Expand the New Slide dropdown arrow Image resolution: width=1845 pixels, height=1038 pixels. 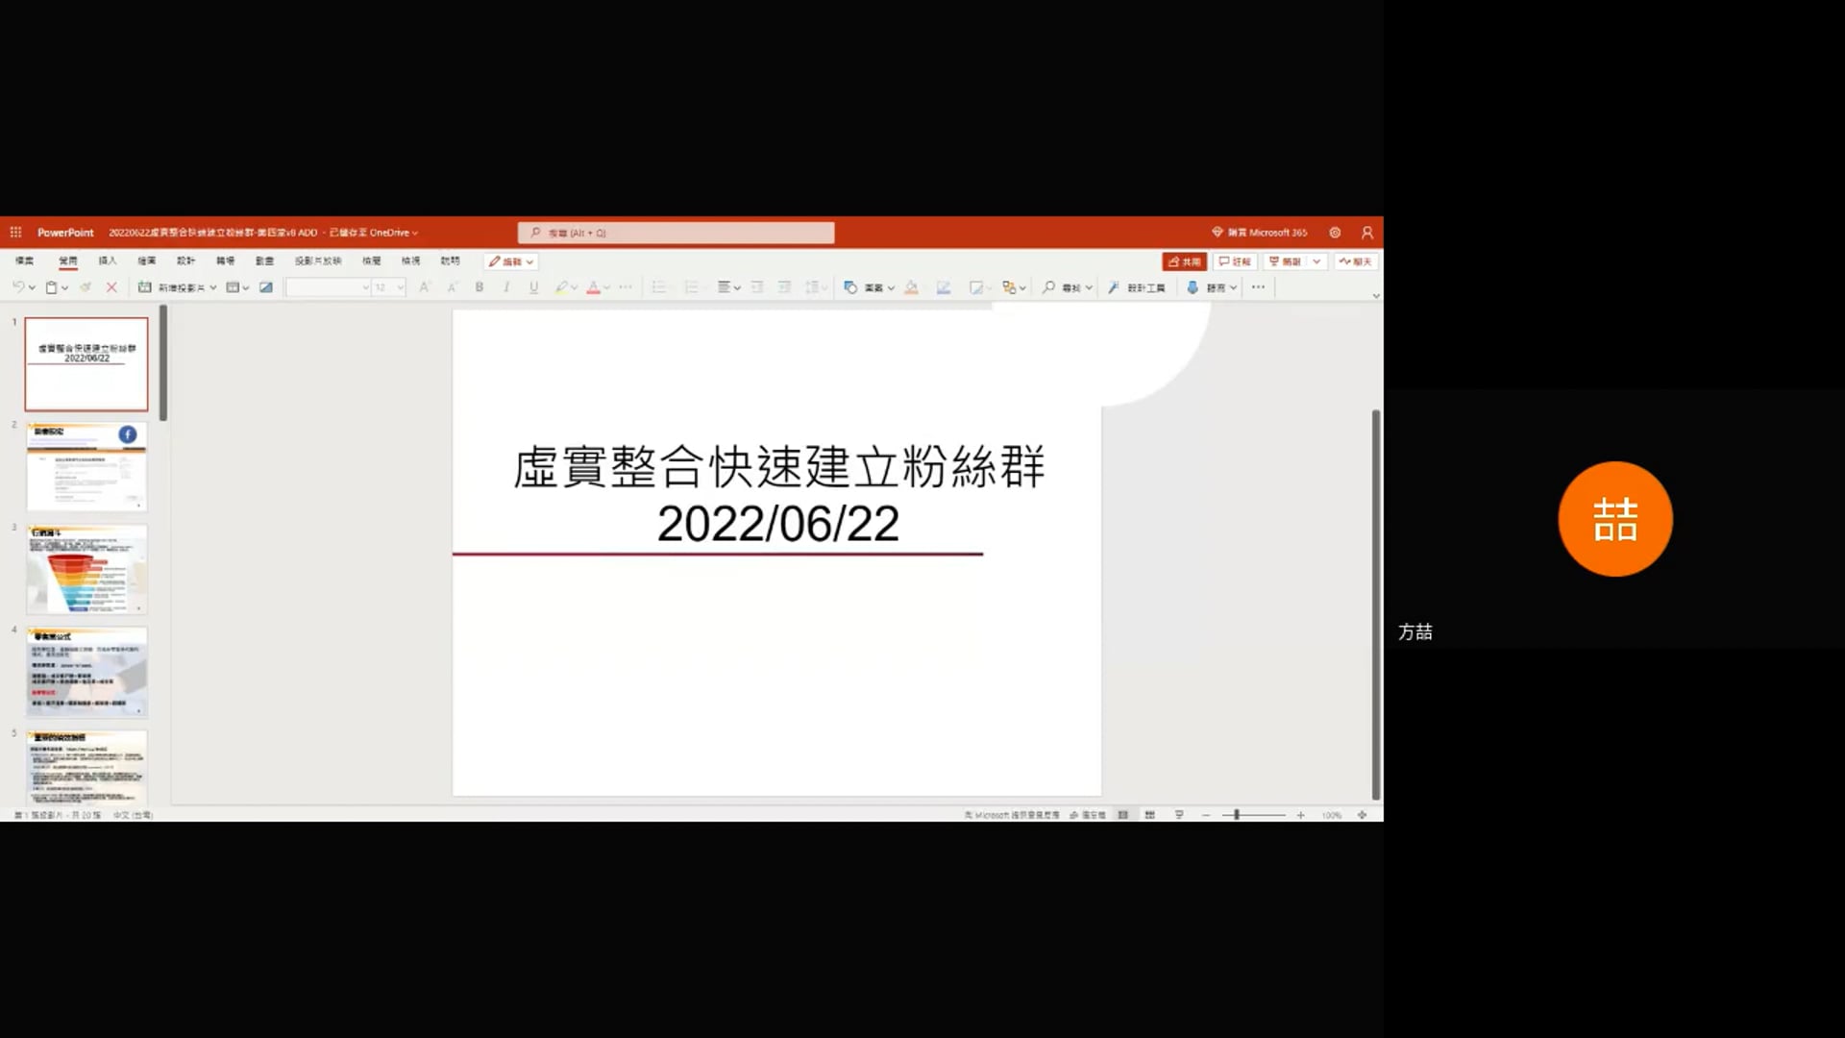[213, 287]
